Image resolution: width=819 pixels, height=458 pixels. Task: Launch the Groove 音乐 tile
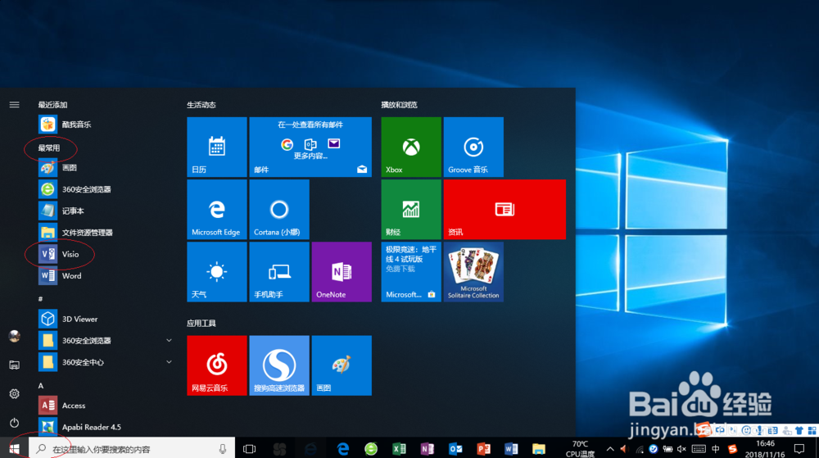click(473, 147)
